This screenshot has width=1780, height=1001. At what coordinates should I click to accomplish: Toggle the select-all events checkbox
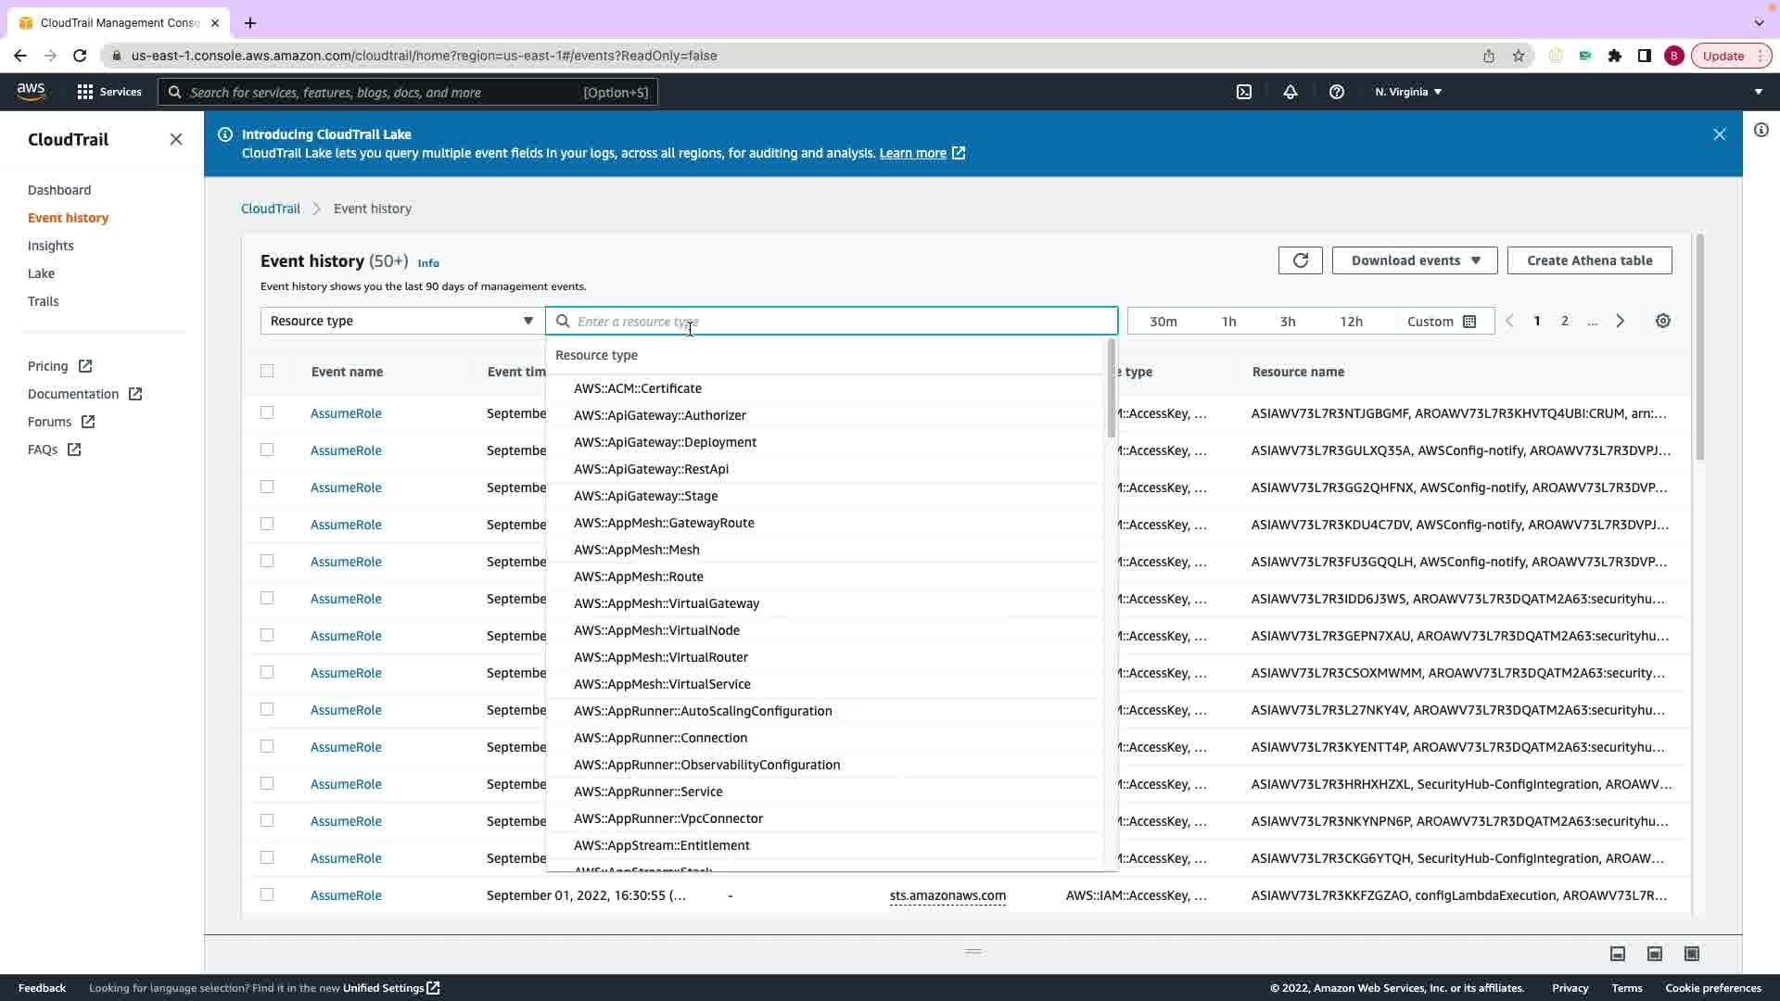(x=267, y=371)
